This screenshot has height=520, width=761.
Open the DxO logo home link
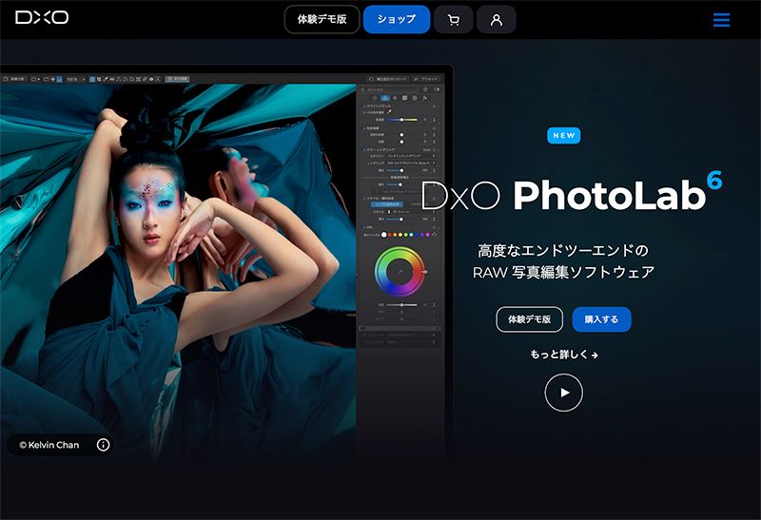[42, 17]
